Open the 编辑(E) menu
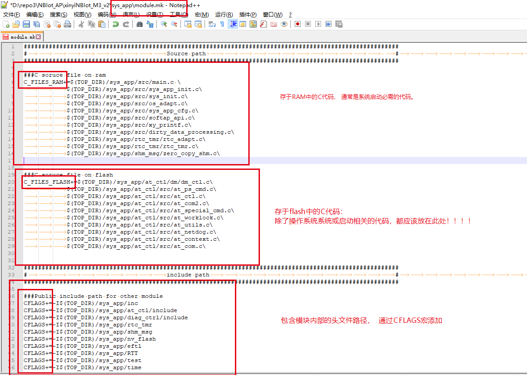 click(35, 15)
